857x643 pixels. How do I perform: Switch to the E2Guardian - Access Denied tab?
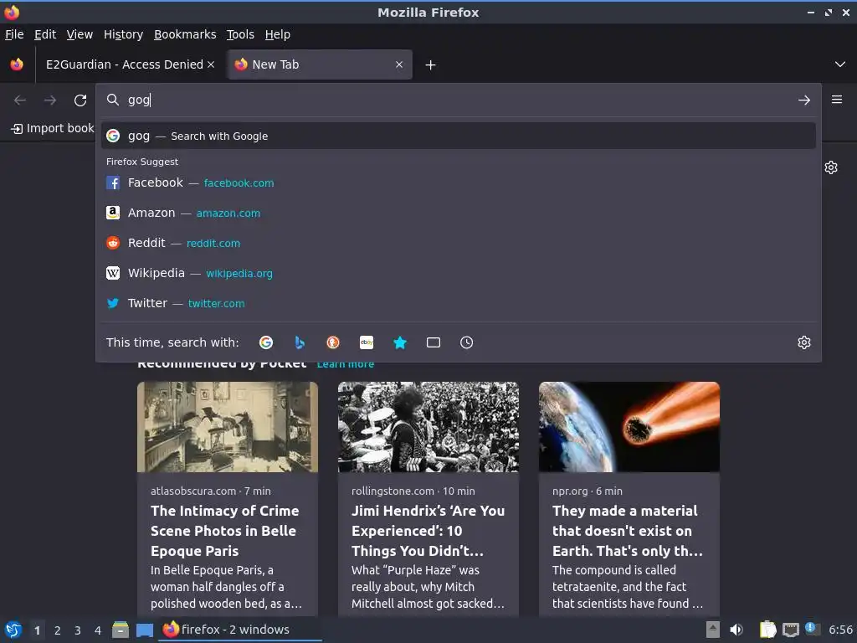[124, 64]
